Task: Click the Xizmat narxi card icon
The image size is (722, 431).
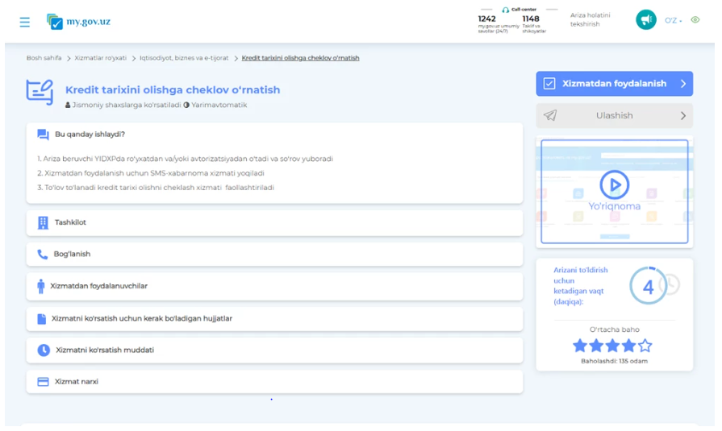Action: (43, 382)
